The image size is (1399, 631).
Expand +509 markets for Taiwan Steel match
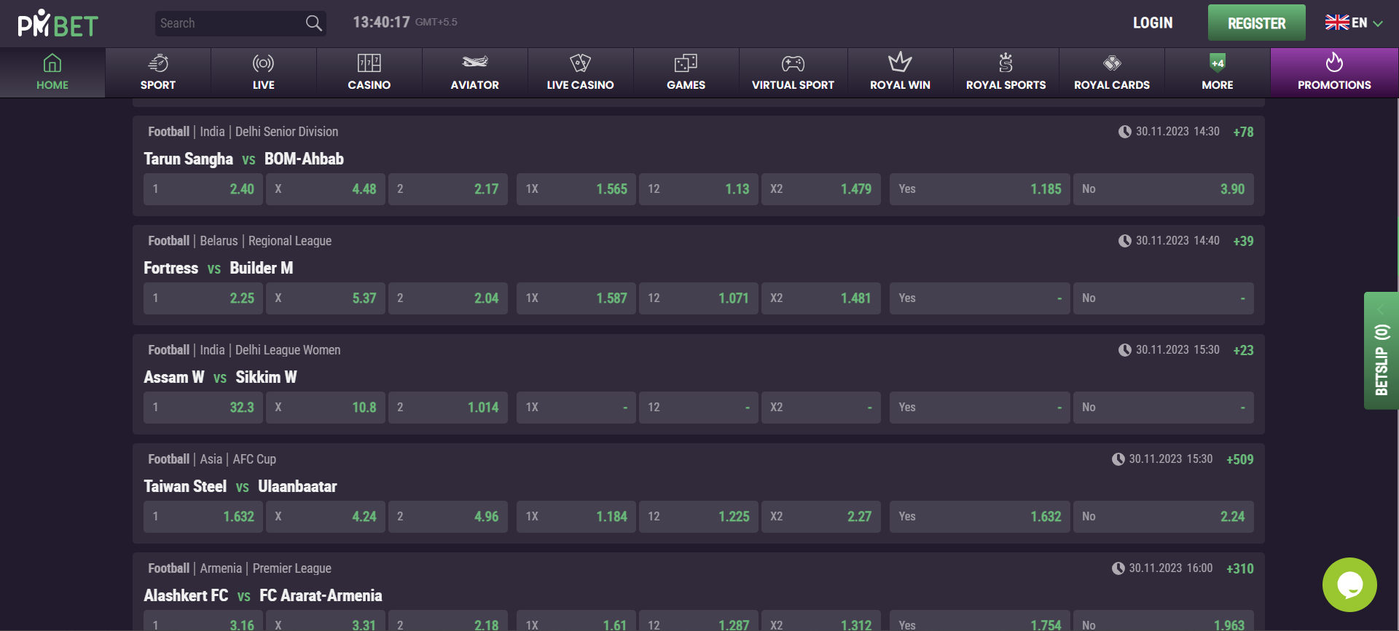pos(1239,459)
